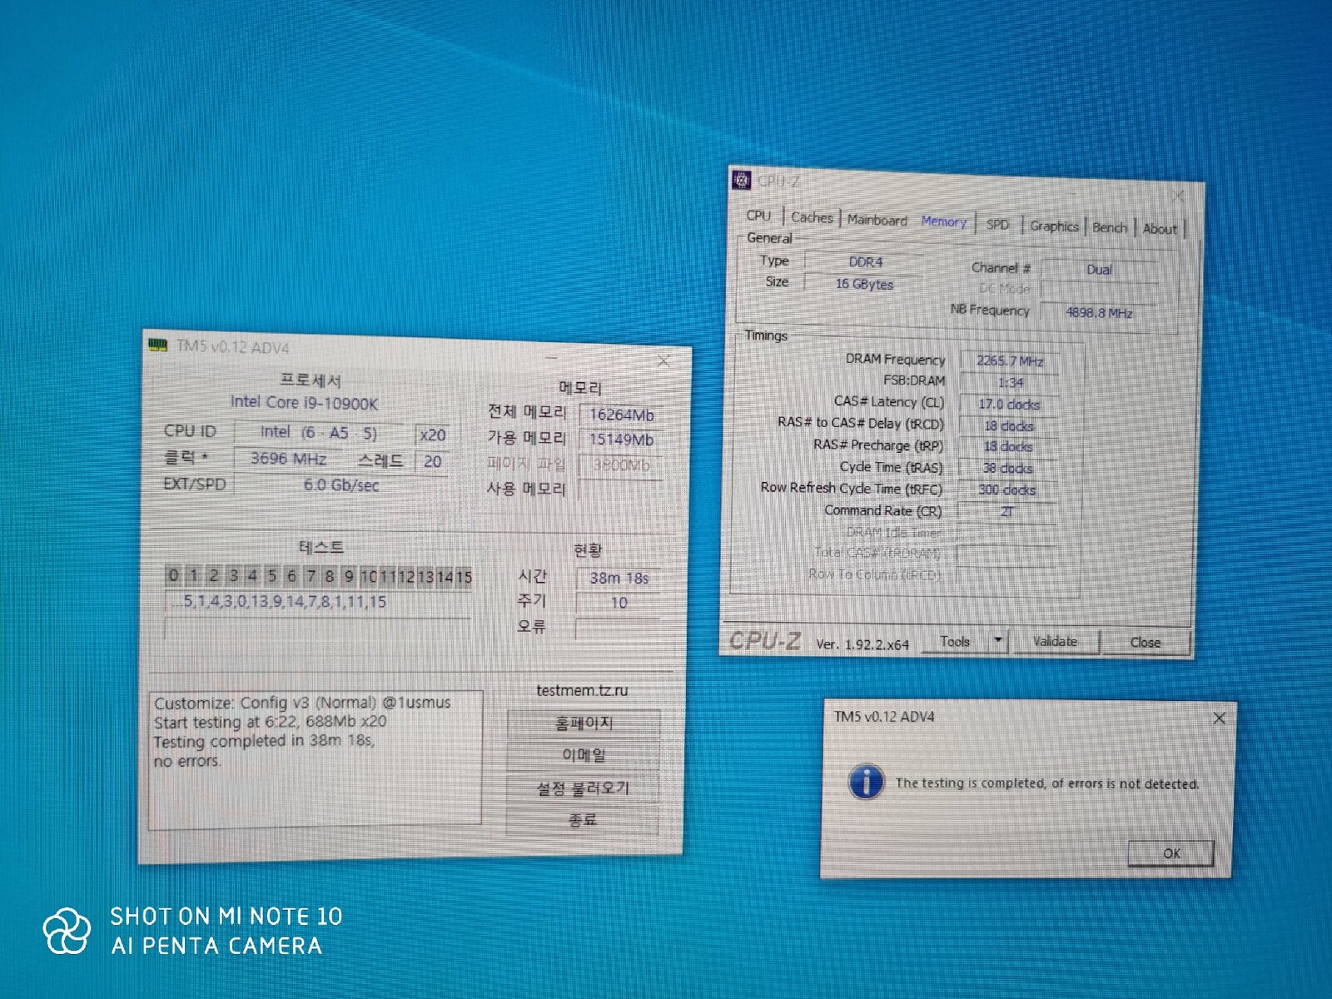
Task: Close the TM5 completion dialog with X
Action: tap(1219, 718)
